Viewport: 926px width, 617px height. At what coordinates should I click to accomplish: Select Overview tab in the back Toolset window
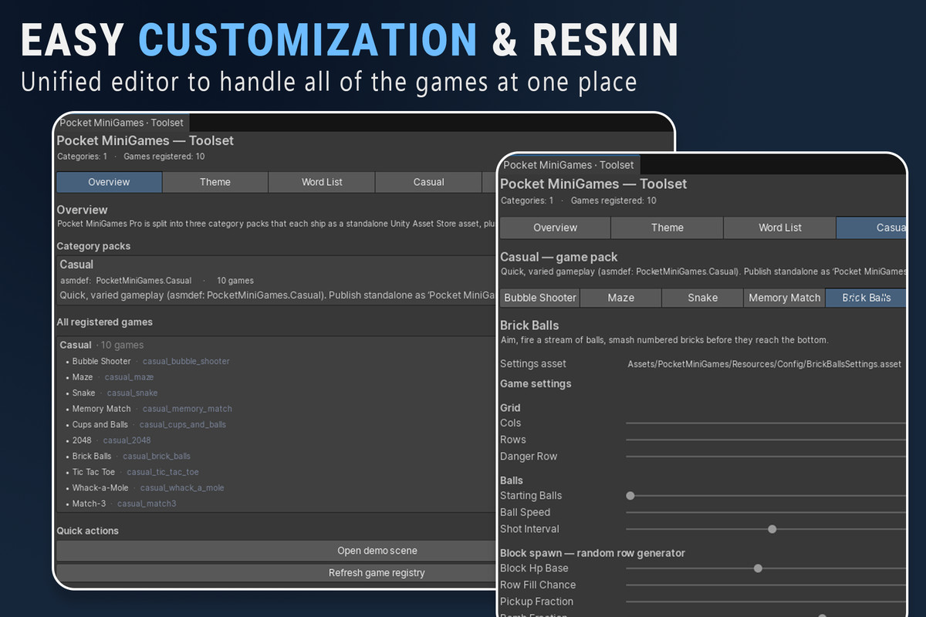pos(109,182)
